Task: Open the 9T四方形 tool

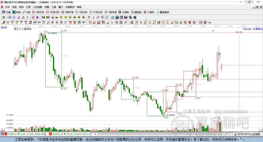Action: click(96, 12)
